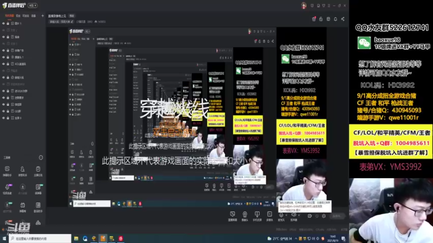Hide the 穿越火线 layer with its eye icon
This screenshot has height=243, width=433.
[x=4, y=77]
